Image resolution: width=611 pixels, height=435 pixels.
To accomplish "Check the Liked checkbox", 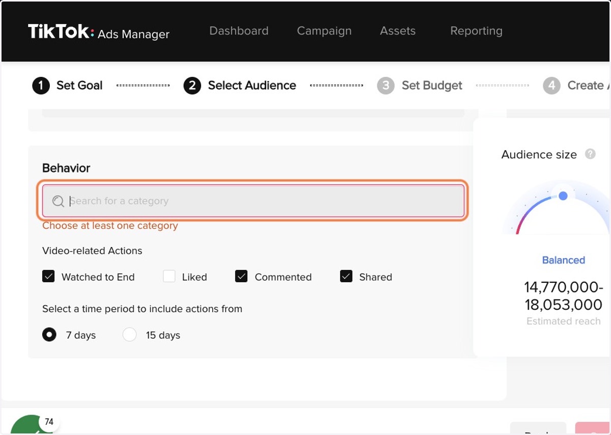I will [x=169, y=277].
